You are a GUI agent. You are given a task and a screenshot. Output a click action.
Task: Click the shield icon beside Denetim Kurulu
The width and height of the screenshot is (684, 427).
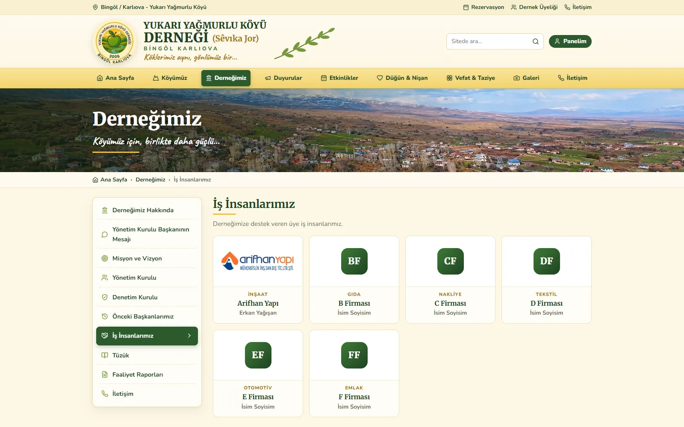105,297
